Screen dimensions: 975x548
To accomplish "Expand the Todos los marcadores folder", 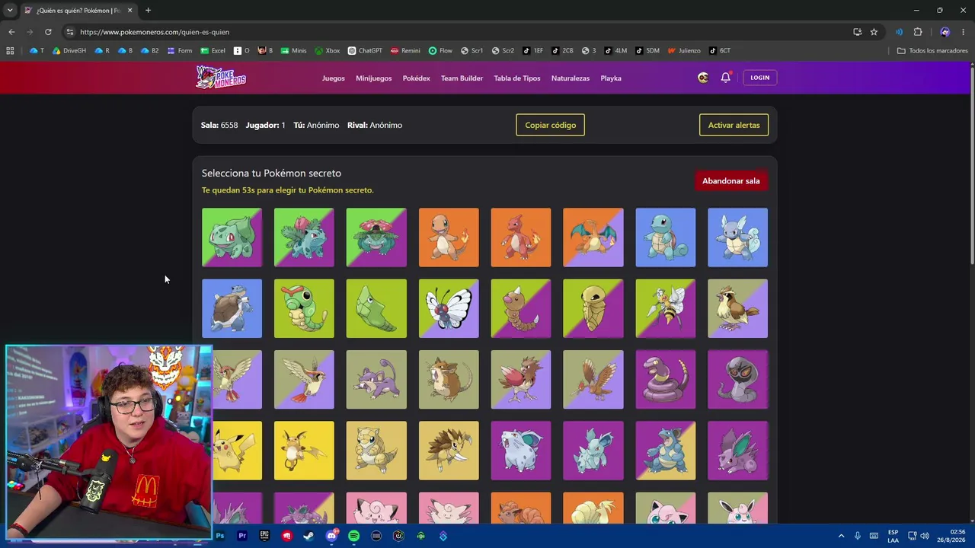I will tap(932, 51).
